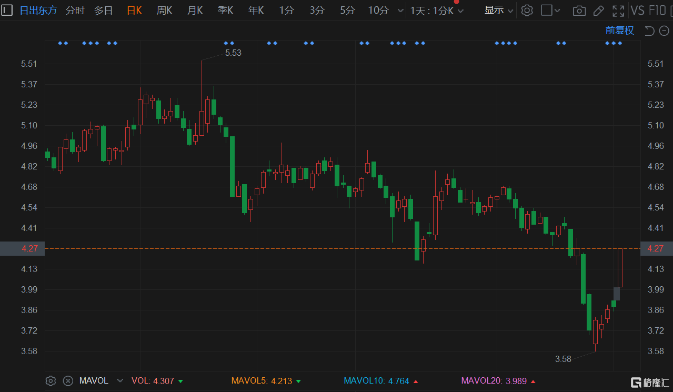
Task: Click the 前复权 adjustment link
Action: 620,31
